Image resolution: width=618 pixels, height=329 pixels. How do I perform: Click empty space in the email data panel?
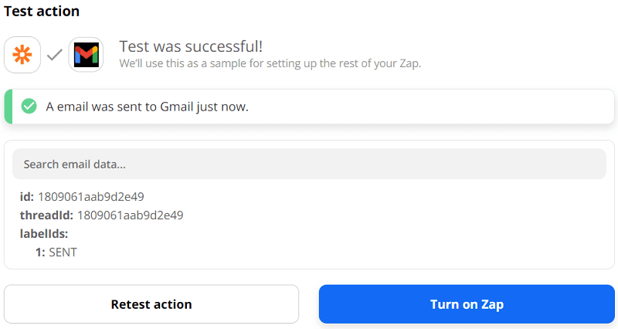(x=386, y=232)
